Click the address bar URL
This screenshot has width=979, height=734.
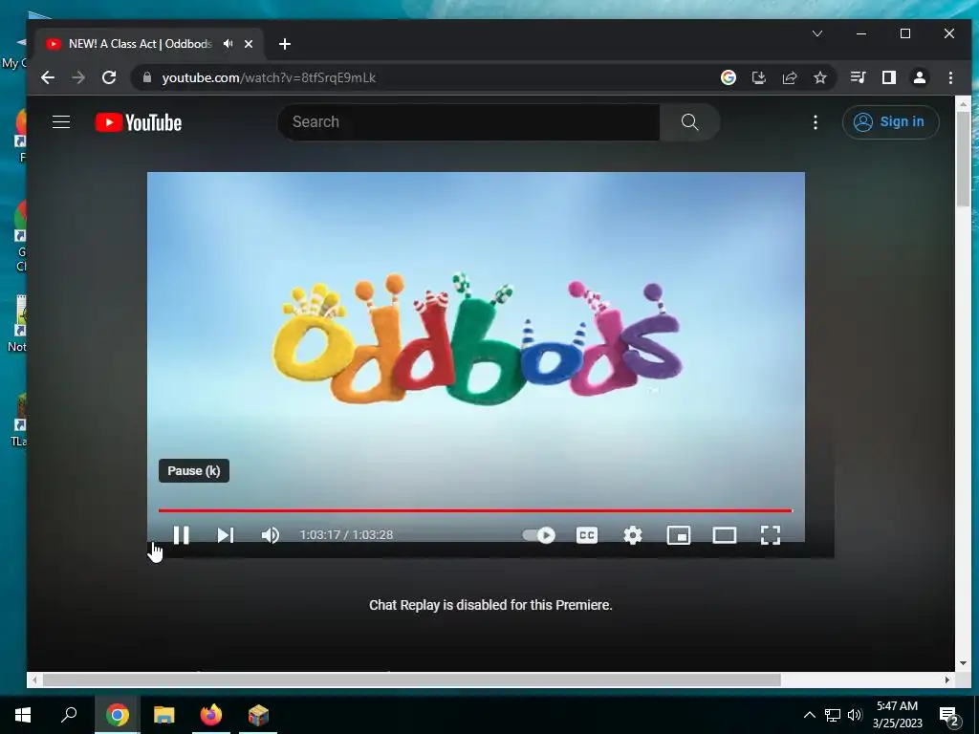click(x=269, y=78)
